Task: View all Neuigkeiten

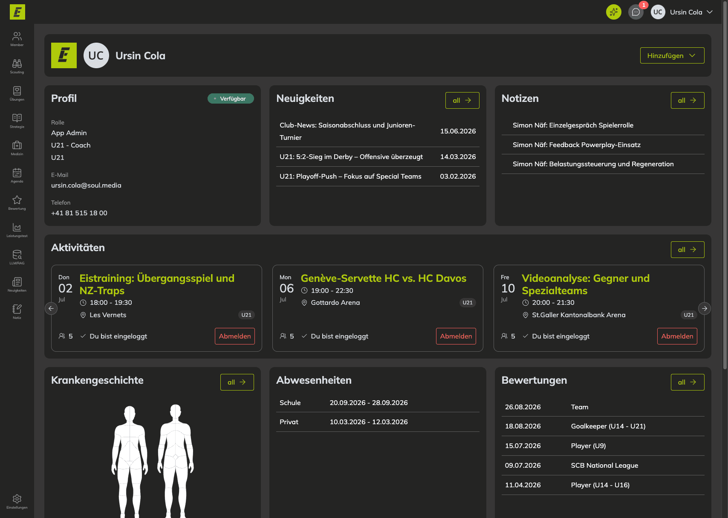Action: pos(462,100)
